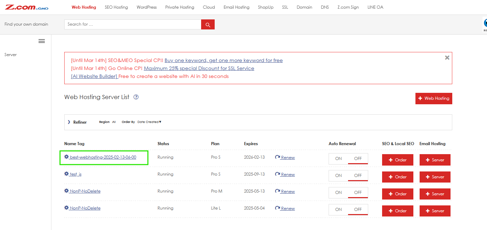Set Auto Renewal OFF in the Lite L row

coord(358,210)
